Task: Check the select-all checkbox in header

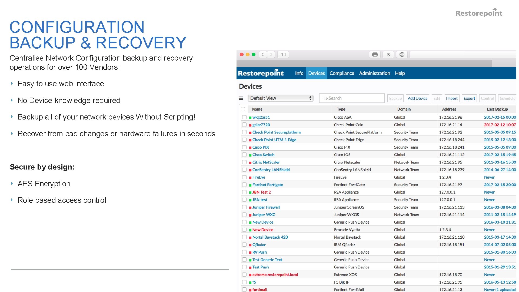Action: [x=243, y=109]
